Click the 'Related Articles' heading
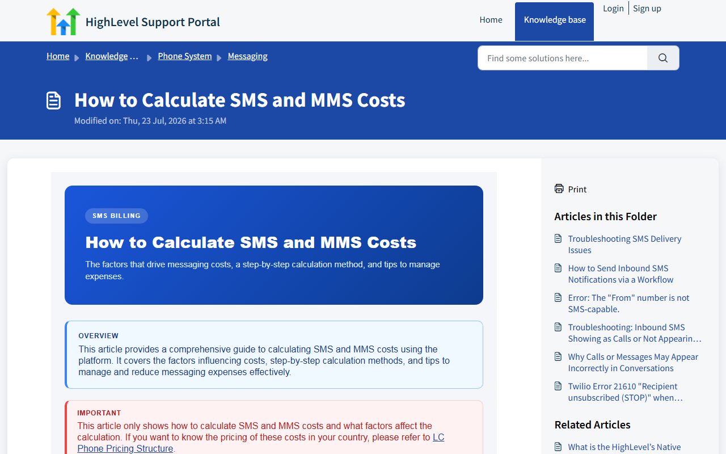726x454 pixels. click(592, 424)
